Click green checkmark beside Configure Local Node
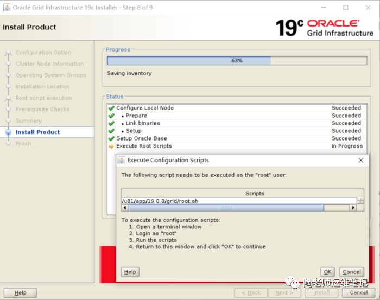 tap(111, 108)
